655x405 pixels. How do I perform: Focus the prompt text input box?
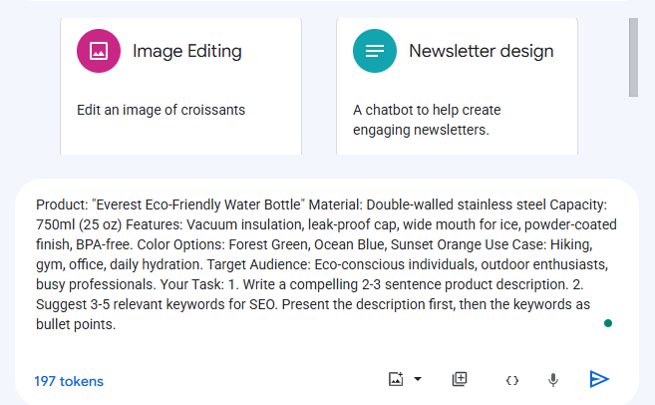(x=319, y=264)
